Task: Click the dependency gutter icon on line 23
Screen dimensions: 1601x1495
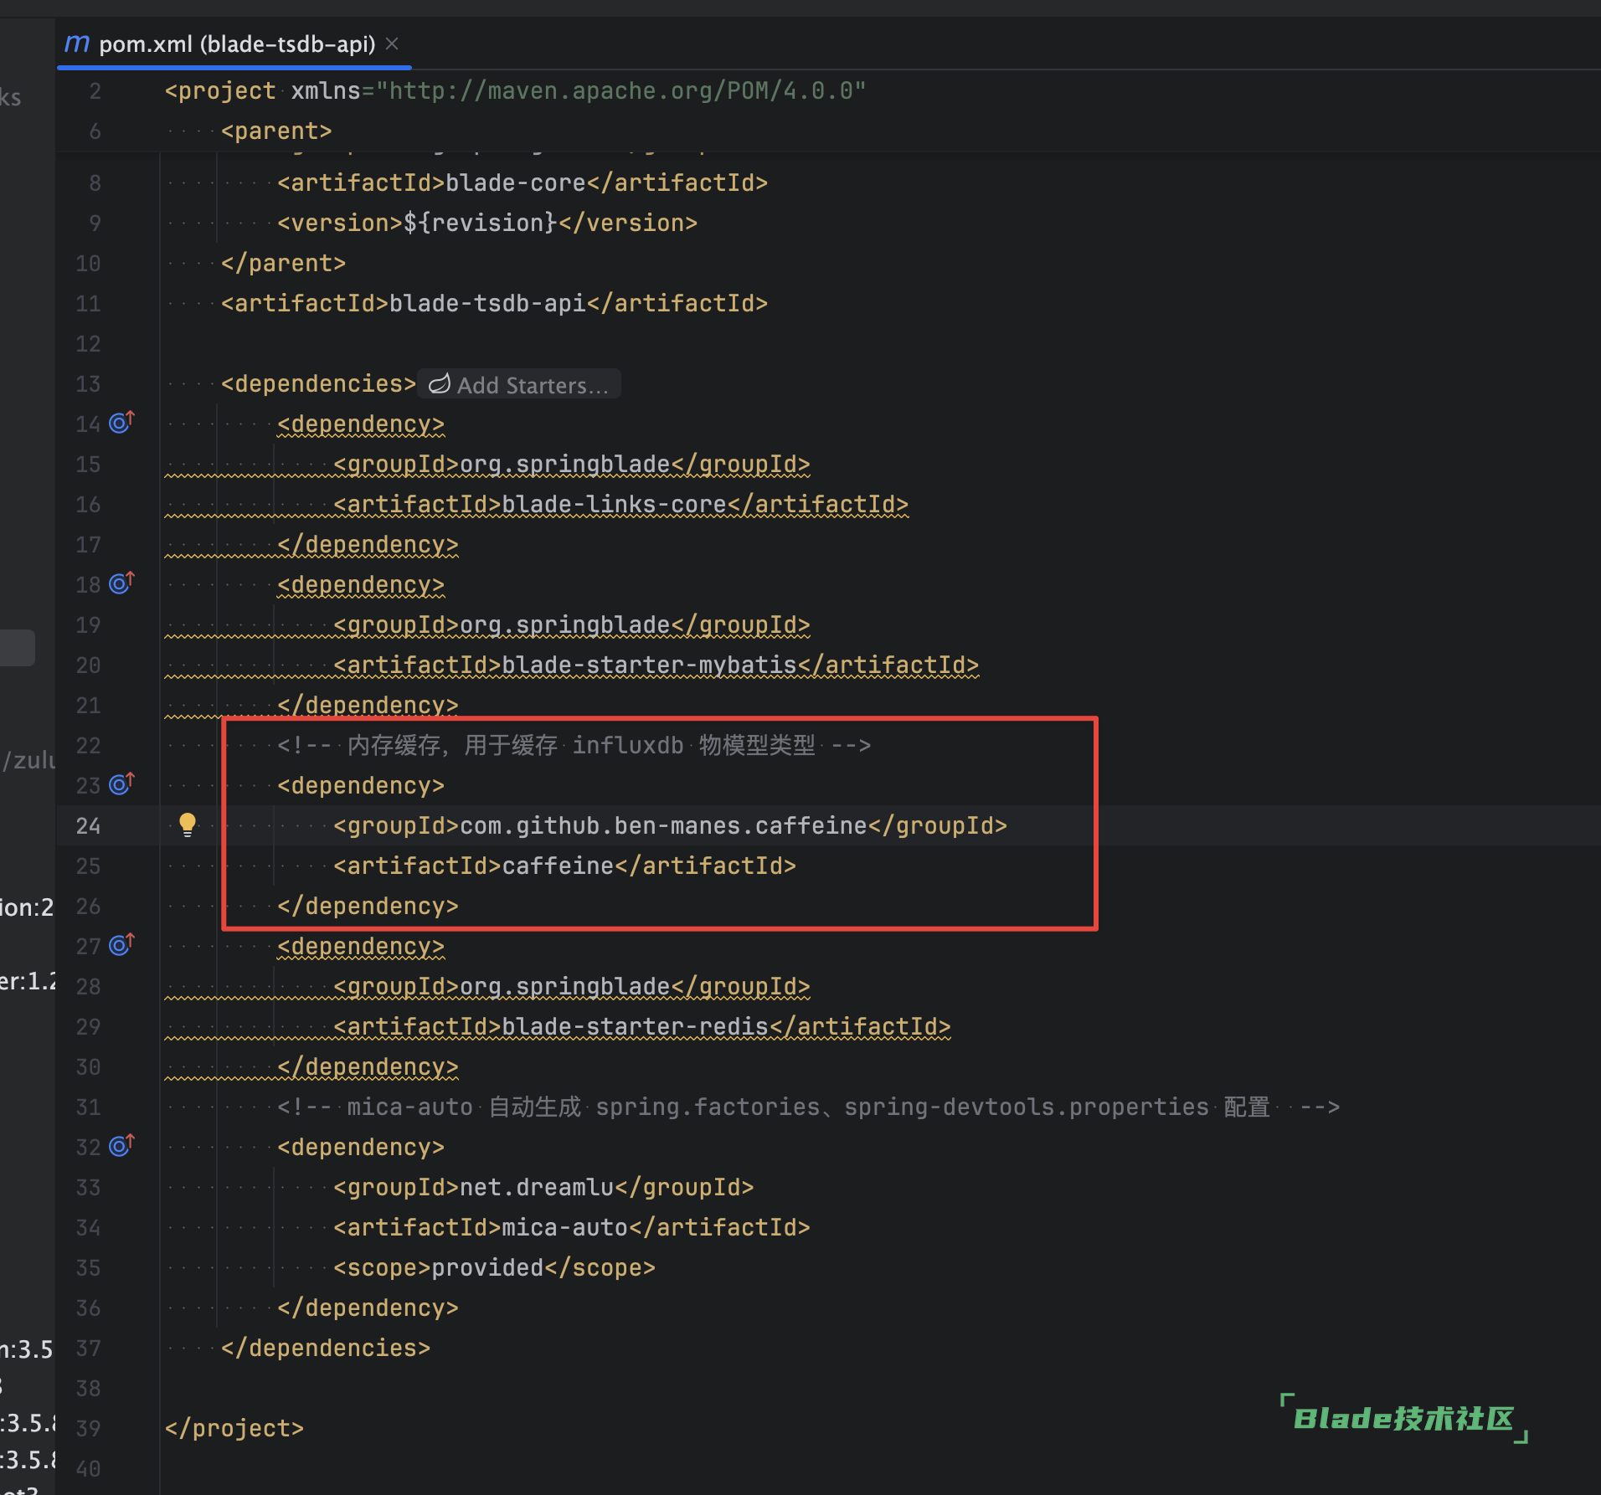Action: [x=122, y=783]
